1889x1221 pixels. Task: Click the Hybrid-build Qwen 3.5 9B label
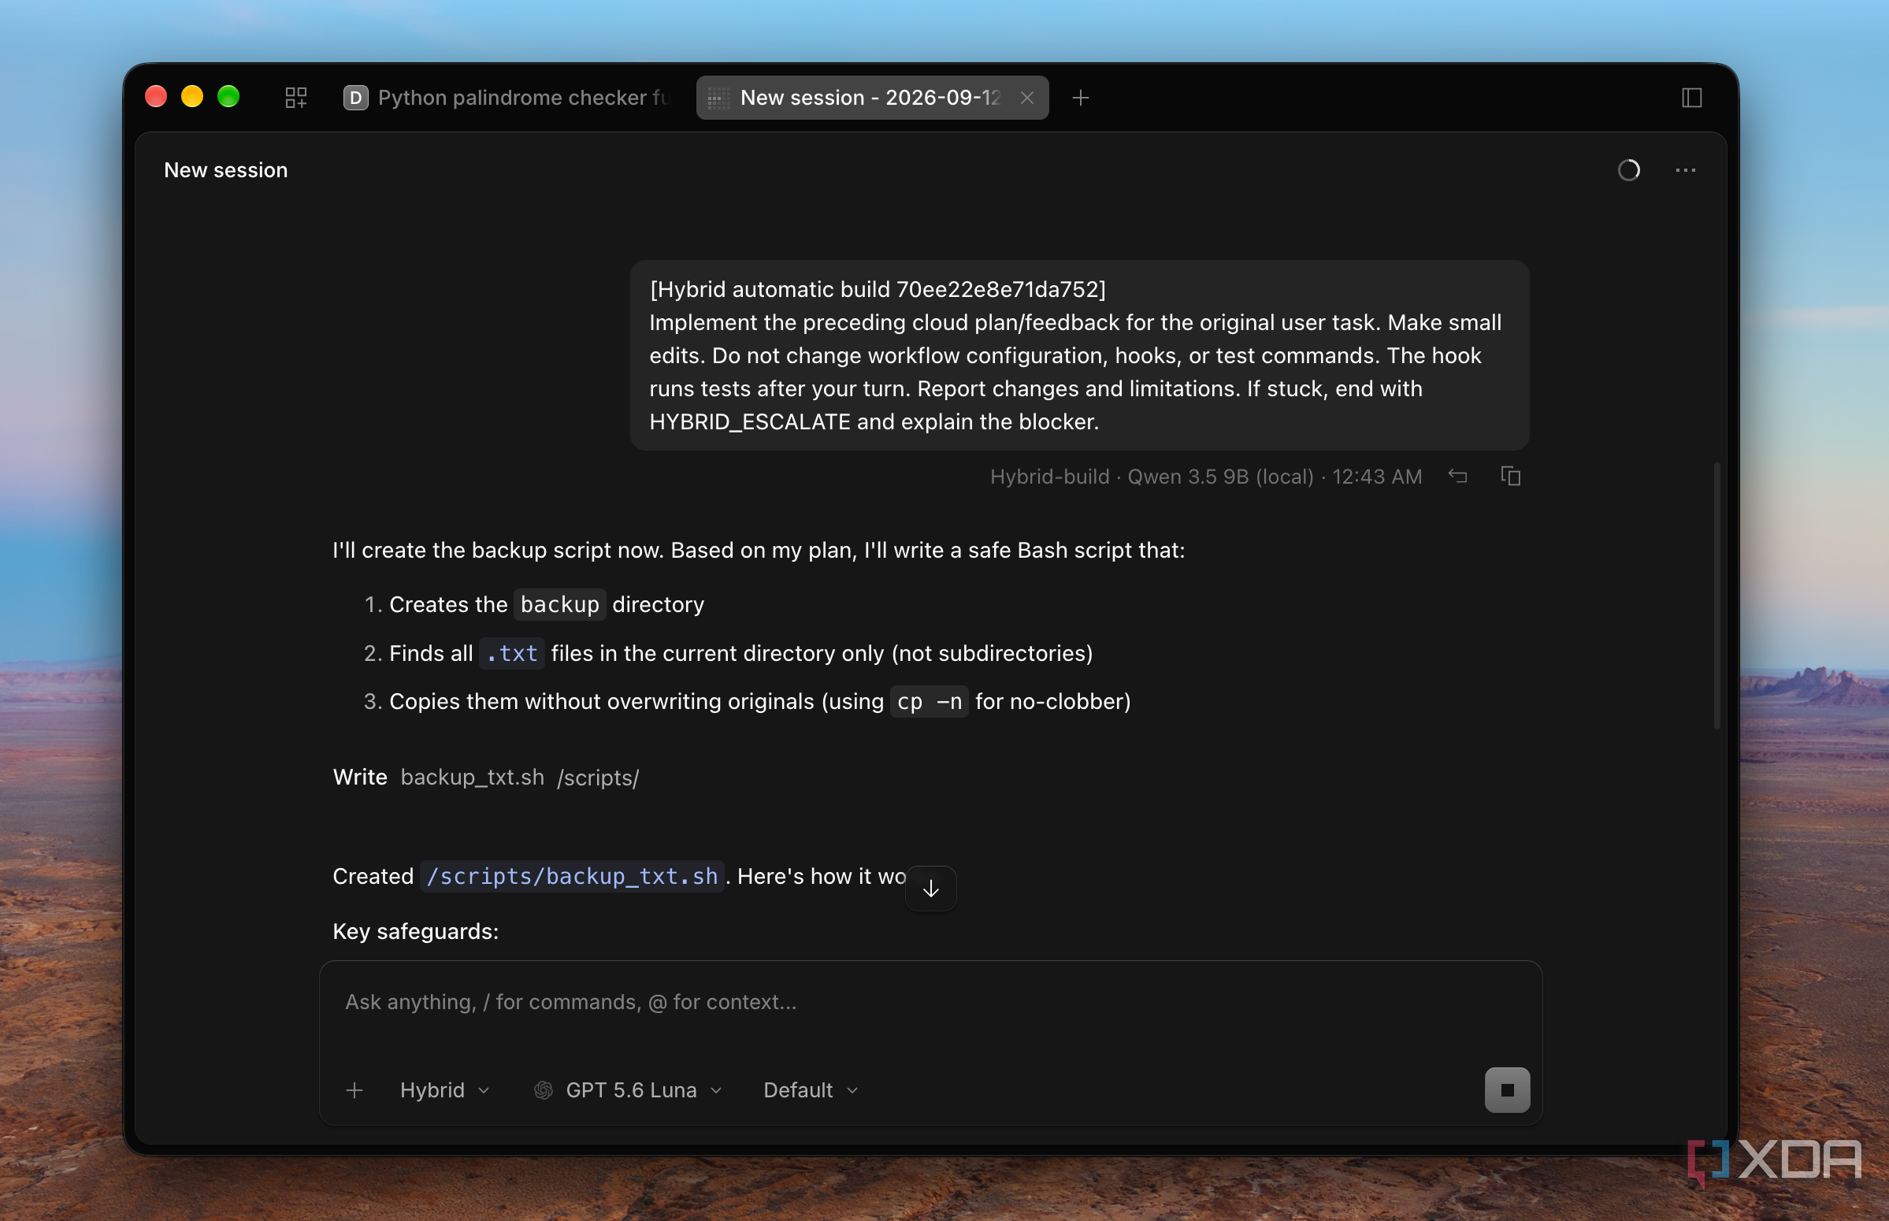1206,477
